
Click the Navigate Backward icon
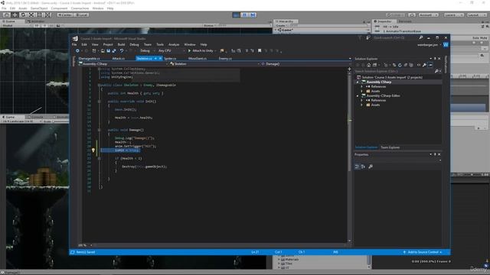(x=77, y=50)
